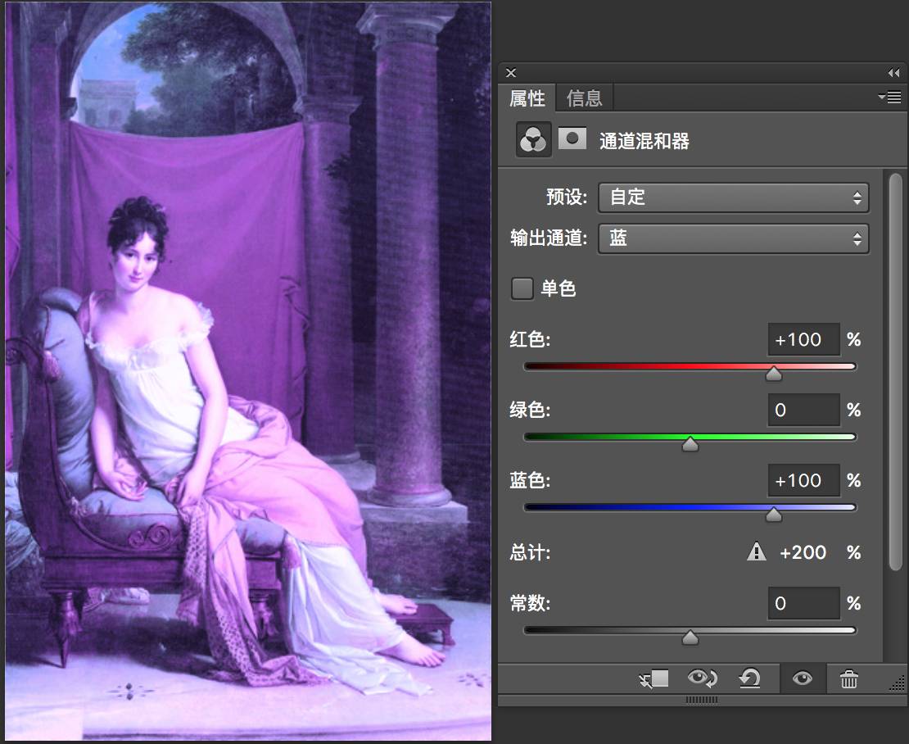909x744 pixels.
Task: Switch to the 属性 tab
Action: coord(527,98)
